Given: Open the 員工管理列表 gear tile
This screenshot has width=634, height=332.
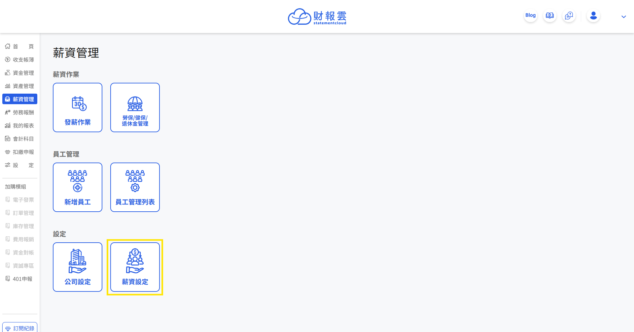Looking at the screenshot, I should [135, 187].
